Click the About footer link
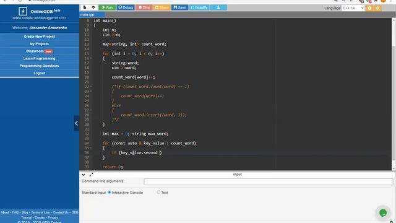The height and width of the screenshot is (223, 396). pyautogui.click(x=5, y=212)
